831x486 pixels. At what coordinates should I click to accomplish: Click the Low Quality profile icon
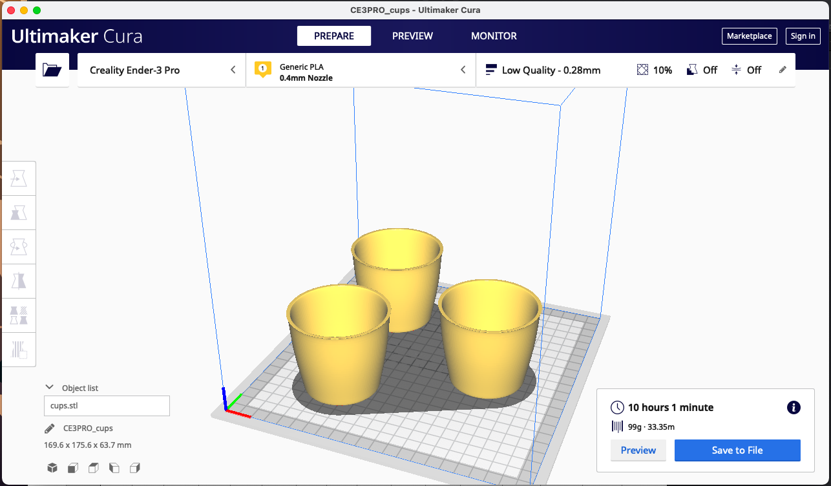tap(491, 70)
